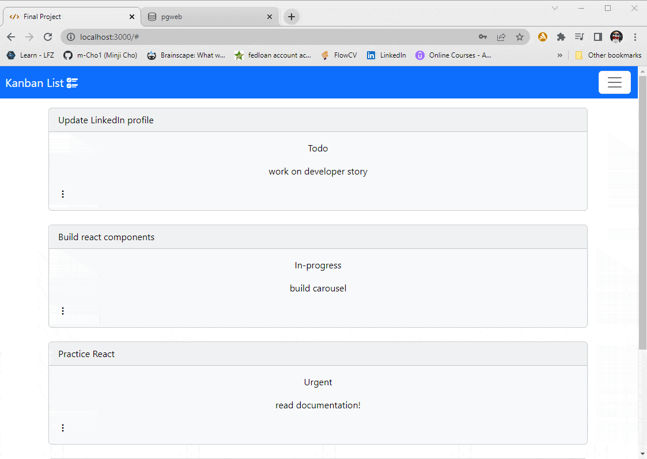Open Chrome three-dot menu
This screenshot has width=647, height=459.
[x=635, y=37]
